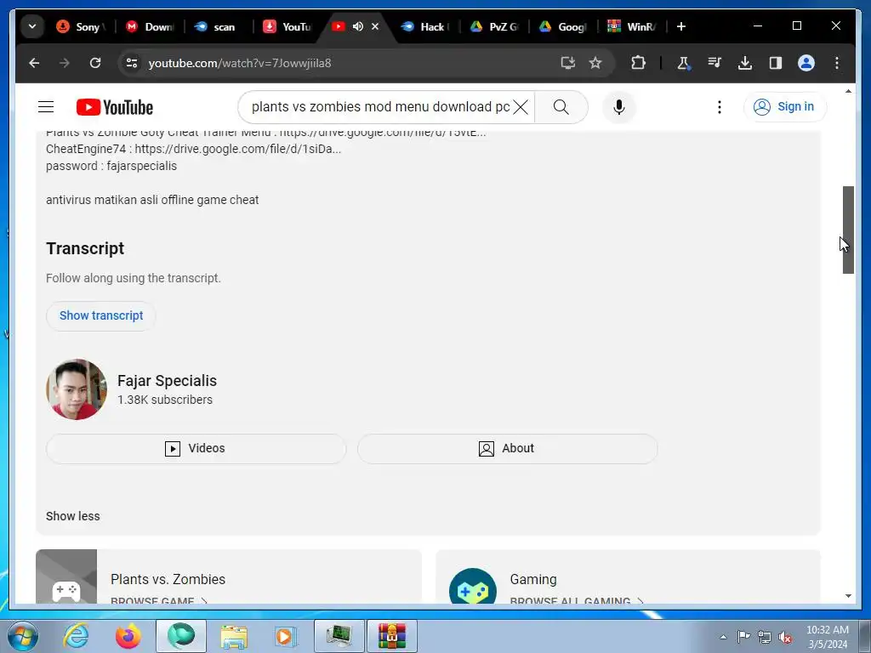Collapse description with Show less

coord(73,516)
